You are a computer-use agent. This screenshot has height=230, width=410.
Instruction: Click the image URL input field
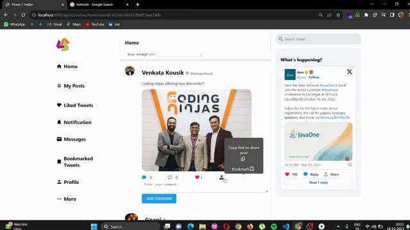(179, 54)
